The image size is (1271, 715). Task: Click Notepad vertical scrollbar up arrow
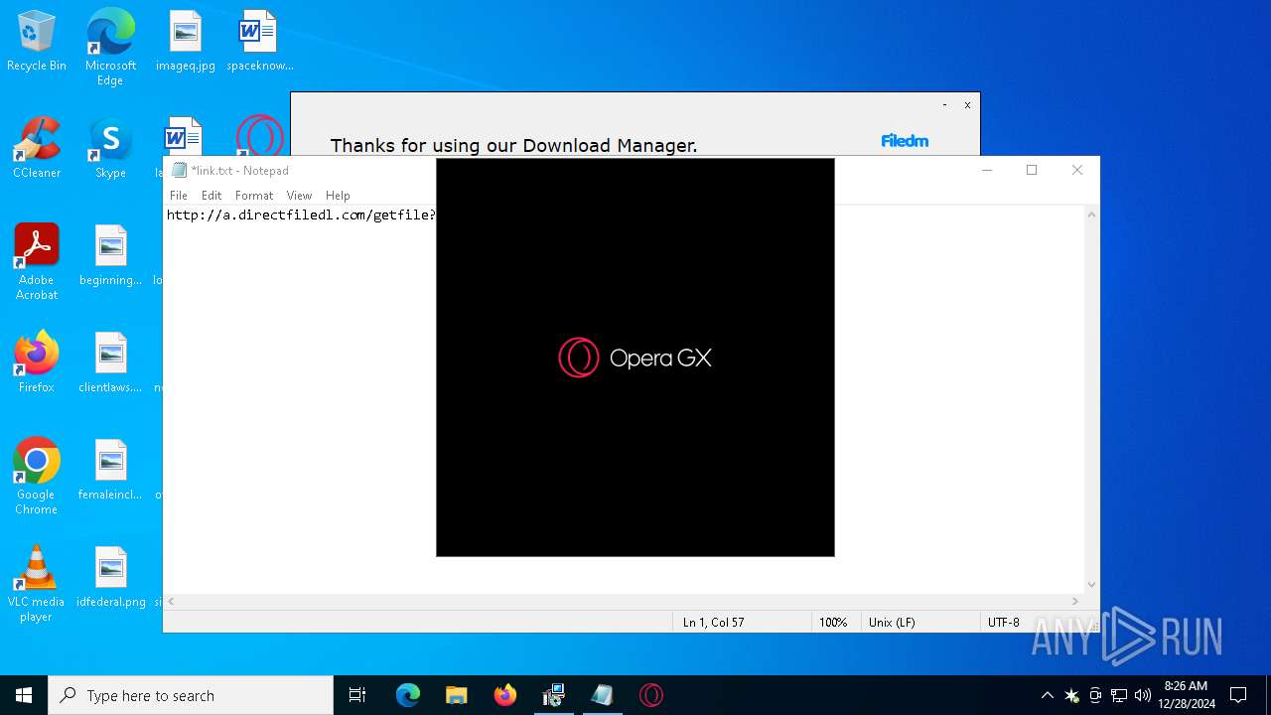1091,214
